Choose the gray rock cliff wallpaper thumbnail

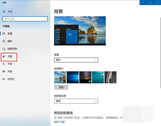pyautogui.click(x=110, y=77)
